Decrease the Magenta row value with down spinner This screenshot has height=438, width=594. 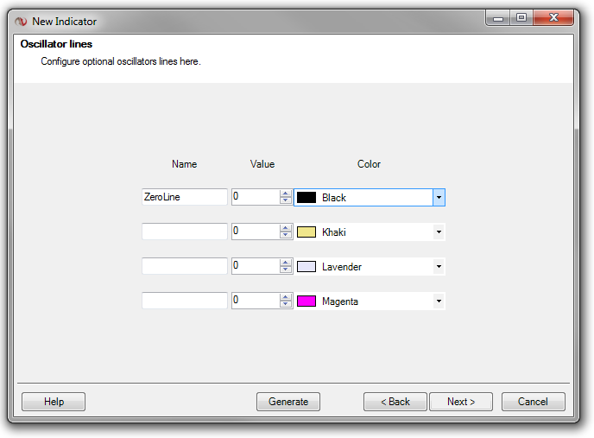(285, 304)
